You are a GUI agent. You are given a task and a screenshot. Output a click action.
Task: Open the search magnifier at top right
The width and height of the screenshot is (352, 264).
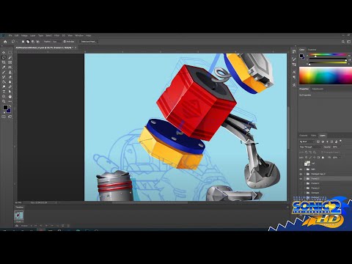pyautogui.click(x=343, y=42)
